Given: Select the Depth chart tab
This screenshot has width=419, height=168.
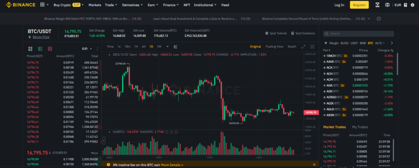Looking at the screenshot, I should pos(292,47).
